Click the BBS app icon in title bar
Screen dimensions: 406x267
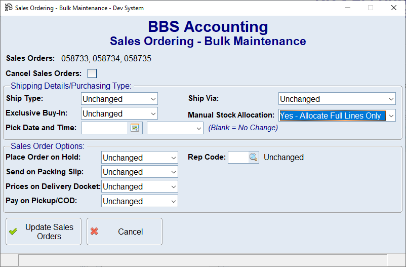pyautogui.click(x=8, y=8)
